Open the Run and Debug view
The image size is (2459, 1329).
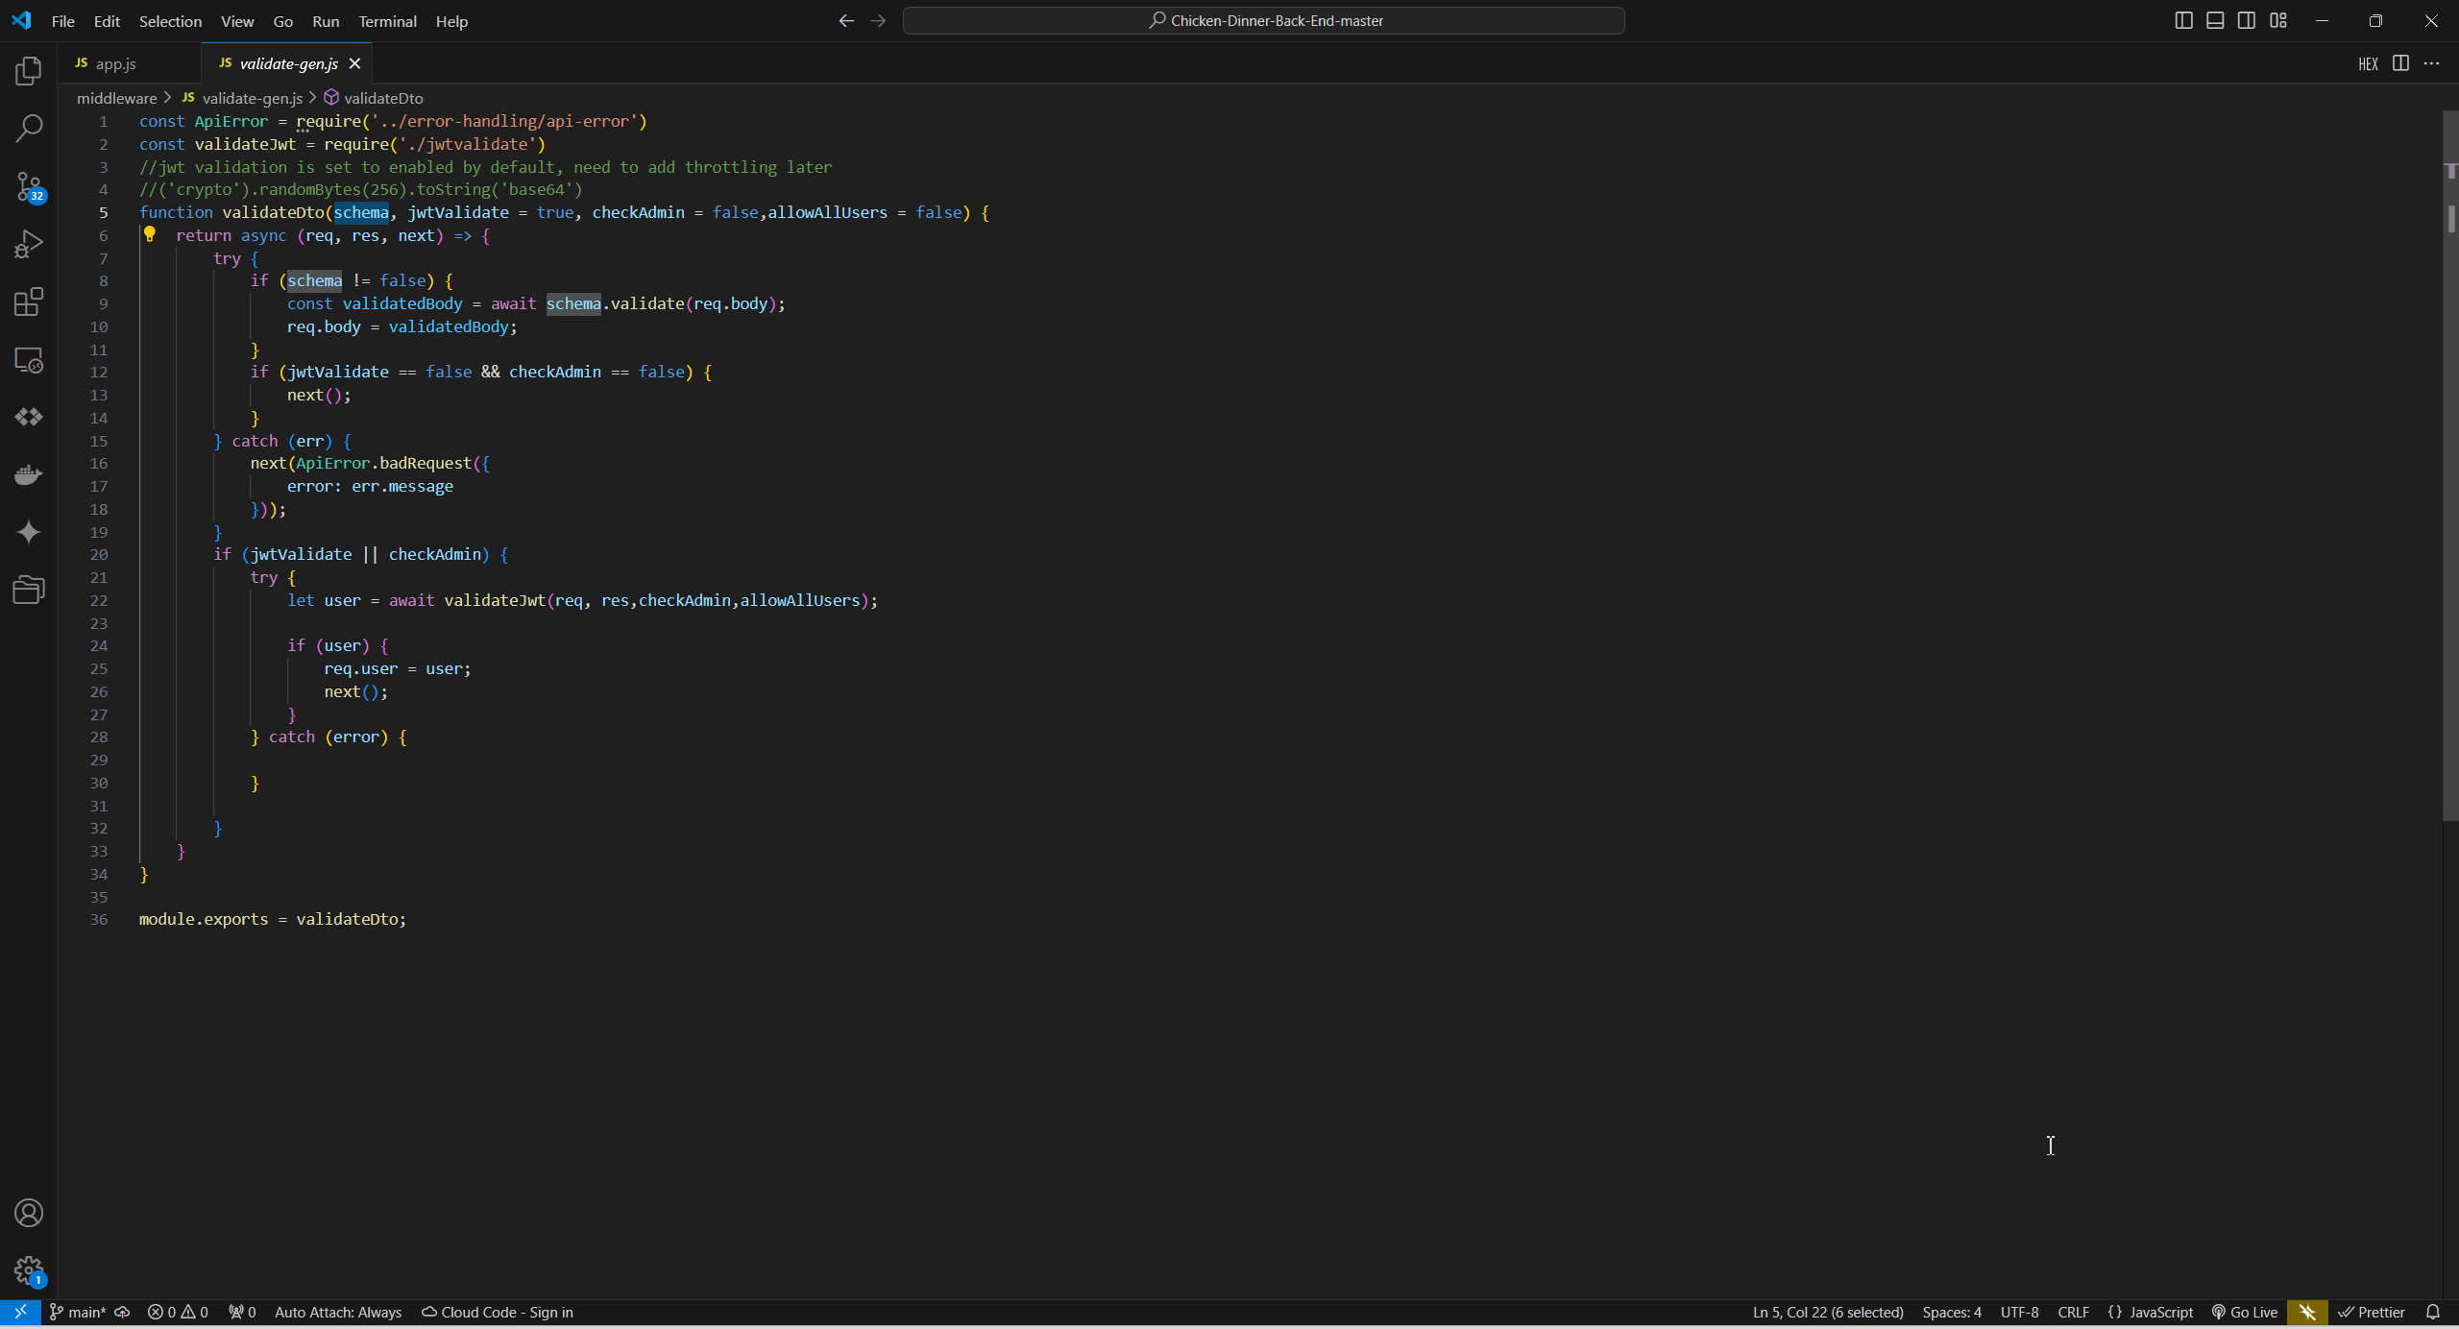(29, 244)
